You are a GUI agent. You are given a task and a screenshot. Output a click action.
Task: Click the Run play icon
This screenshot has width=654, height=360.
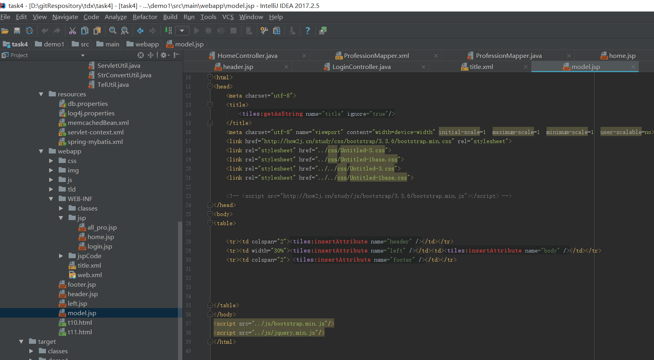coord(197,31)
